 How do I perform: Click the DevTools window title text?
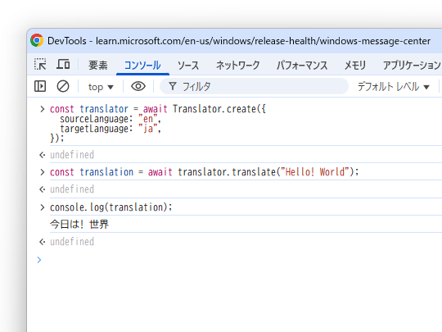(239, 41)
